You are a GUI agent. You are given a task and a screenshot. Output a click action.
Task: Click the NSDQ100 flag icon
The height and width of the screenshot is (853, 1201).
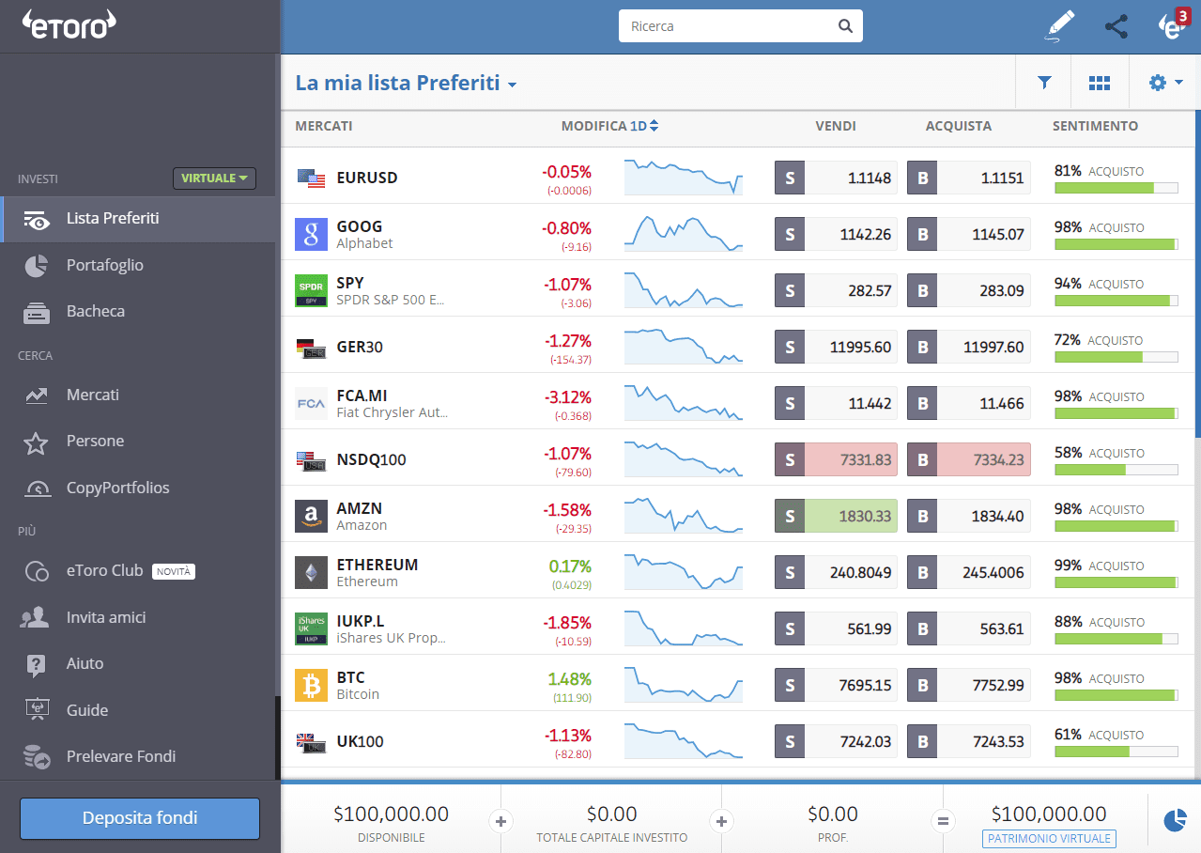(x=311, y=460)
